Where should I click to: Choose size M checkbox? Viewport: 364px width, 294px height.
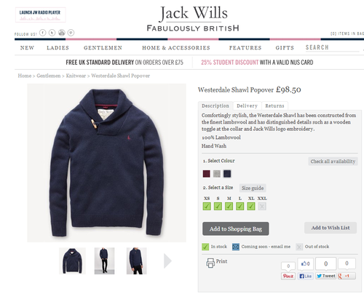tap(229, 206)
